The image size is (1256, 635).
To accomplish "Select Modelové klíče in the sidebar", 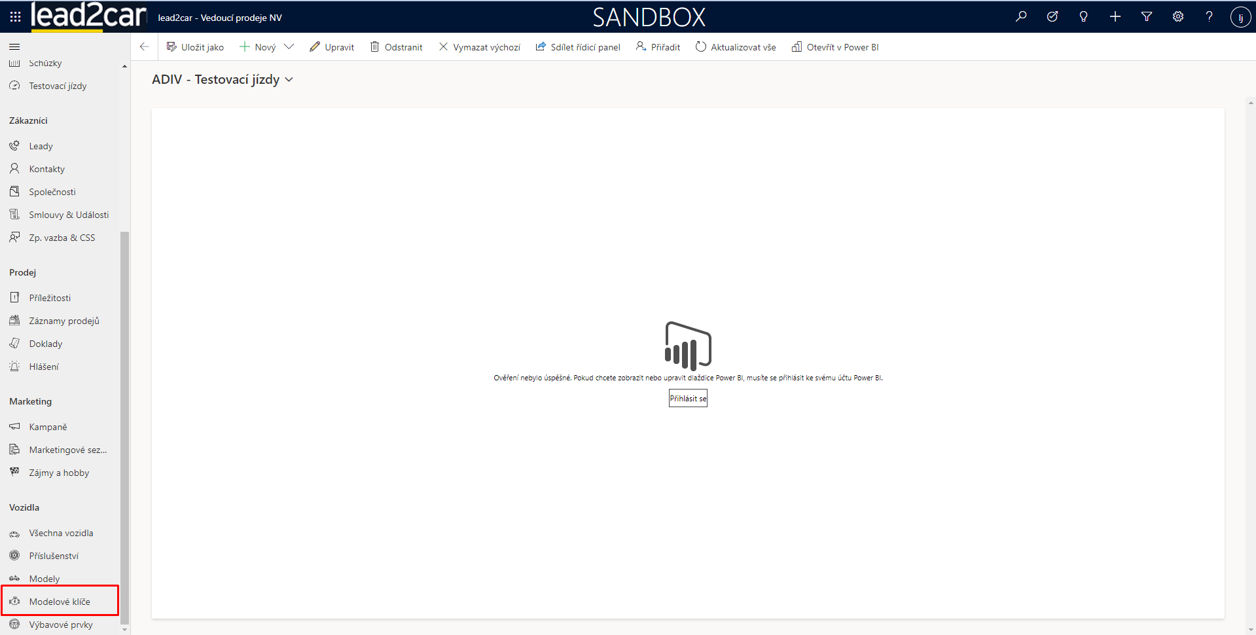I will pyautogui.click(x=60, y=602).
